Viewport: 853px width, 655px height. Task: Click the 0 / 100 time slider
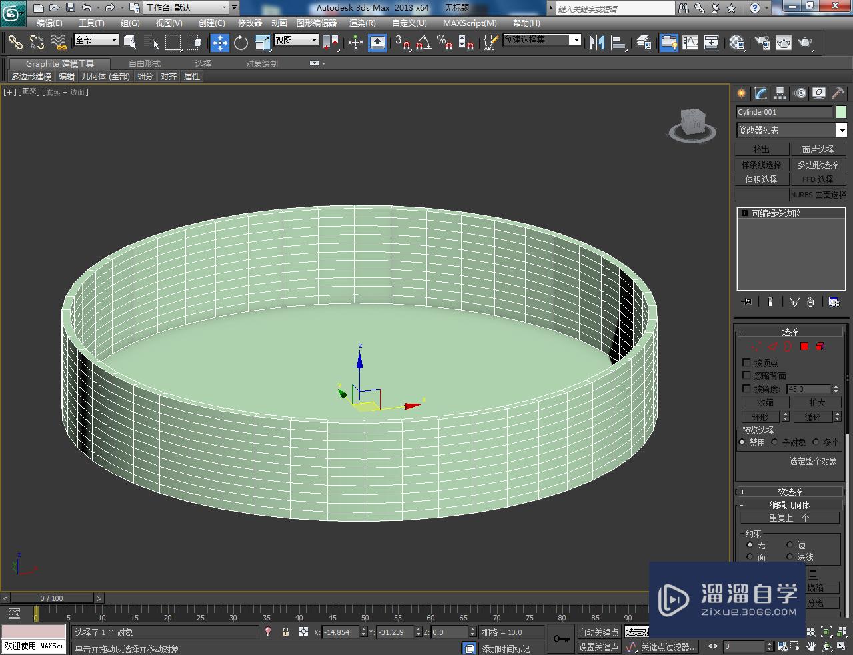(52, 598)
